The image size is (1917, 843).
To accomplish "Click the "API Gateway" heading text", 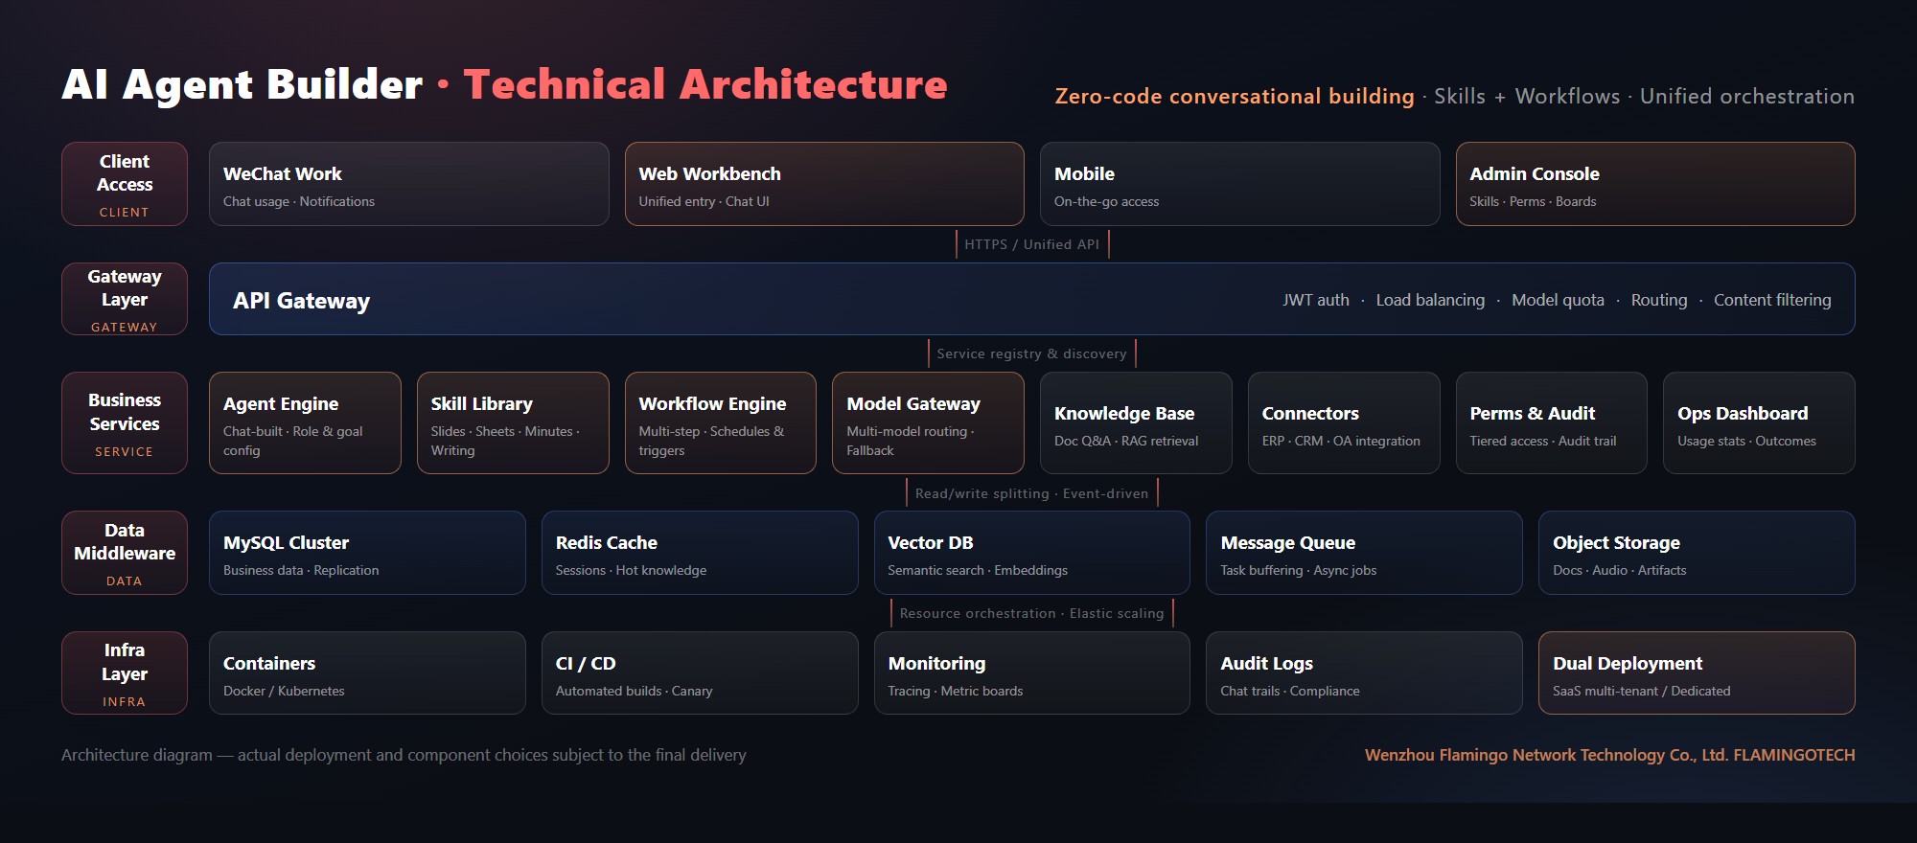I will click(x=301, y=301).
